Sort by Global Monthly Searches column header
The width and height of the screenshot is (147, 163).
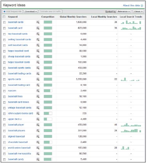(x=73, y=17)
